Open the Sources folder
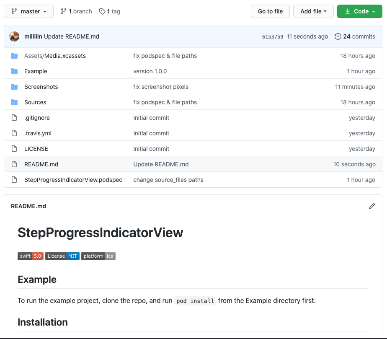The image size is (387, 339). coord(35,102)
